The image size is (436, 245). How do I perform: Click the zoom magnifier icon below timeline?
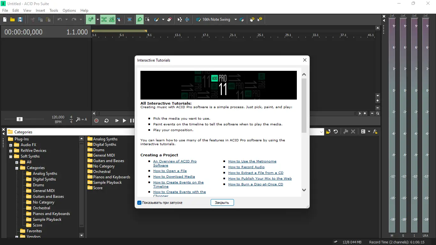(378, 113)
